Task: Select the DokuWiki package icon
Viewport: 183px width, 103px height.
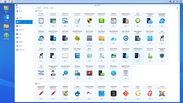Action: [x=65, y=94]
